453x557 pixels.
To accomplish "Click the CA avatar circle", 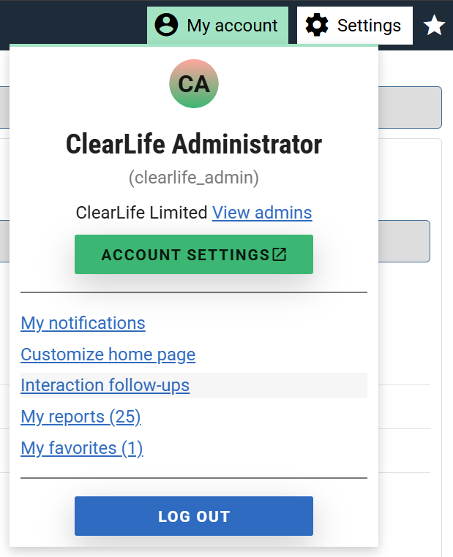I will (x=194, y=84).
